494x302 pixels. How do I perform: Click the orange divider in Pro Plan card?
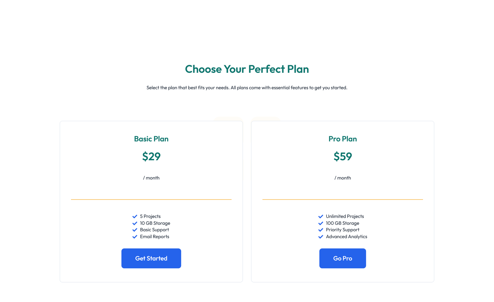point(342,199)
